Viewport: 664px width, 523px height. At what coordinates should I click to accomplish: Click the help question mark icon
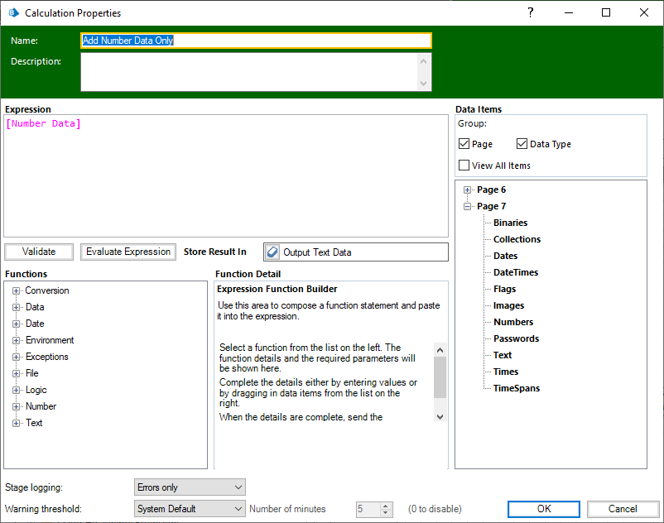pos(531,12)
